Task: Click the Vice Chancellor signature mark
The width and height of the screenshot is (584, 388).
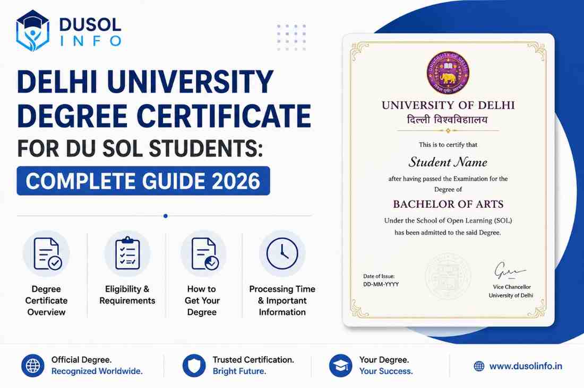Action: click(509, 270)
